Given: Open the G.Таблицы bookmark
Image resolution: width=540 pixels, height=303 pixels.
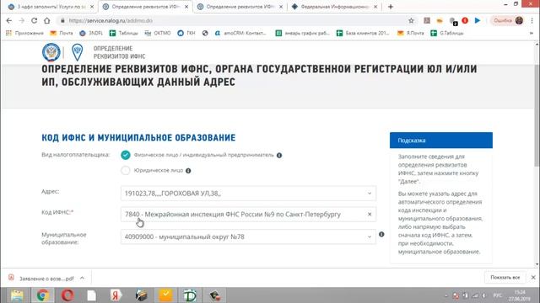Looking at the screenshot, I should coord(447,33).
